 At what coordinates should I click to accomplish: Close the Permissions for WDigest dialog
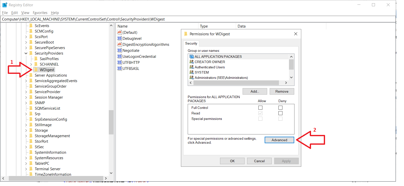coord(296,34)
